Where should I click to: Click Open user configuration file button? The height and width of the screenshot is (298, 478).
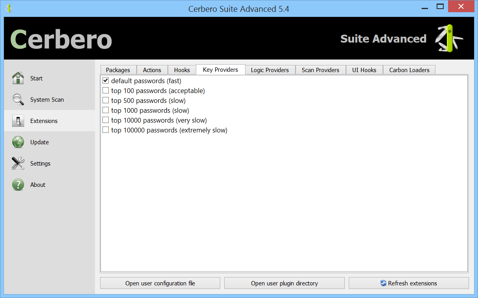tap(160, 283)
